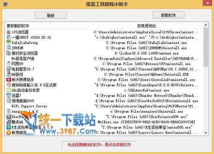The height and width of the screenshot is (154, 214).
Task: Select the QQ游戏 icon
Action: [9, 74]
